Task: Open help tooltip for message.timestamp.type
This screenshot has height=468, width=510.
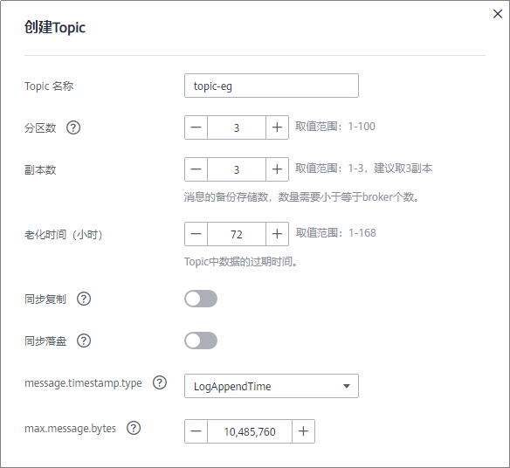Action: pos(160,382)
